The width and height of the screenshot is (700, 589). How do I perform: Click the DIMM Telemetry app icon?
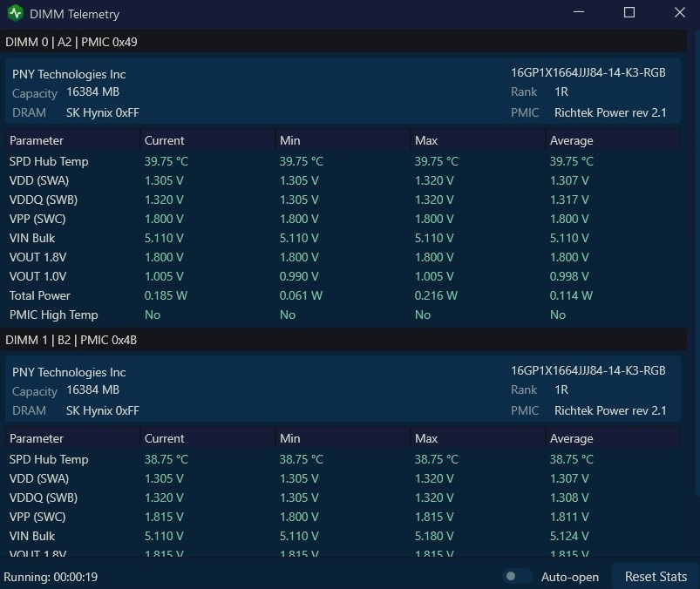tap(16, 13)
